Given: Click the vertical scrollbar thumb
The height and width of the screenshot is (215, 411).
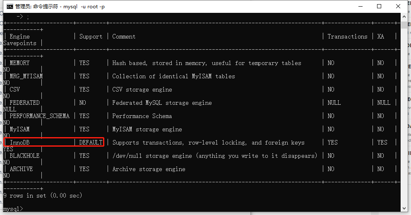Looking at the screenshot, I should click(404, 25).
